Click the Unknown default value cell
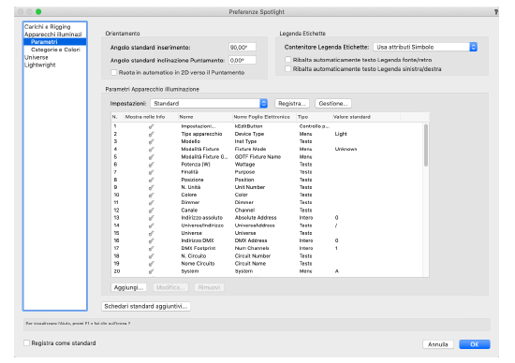Viewport: 515px width, 363px height. pos(346,149)
